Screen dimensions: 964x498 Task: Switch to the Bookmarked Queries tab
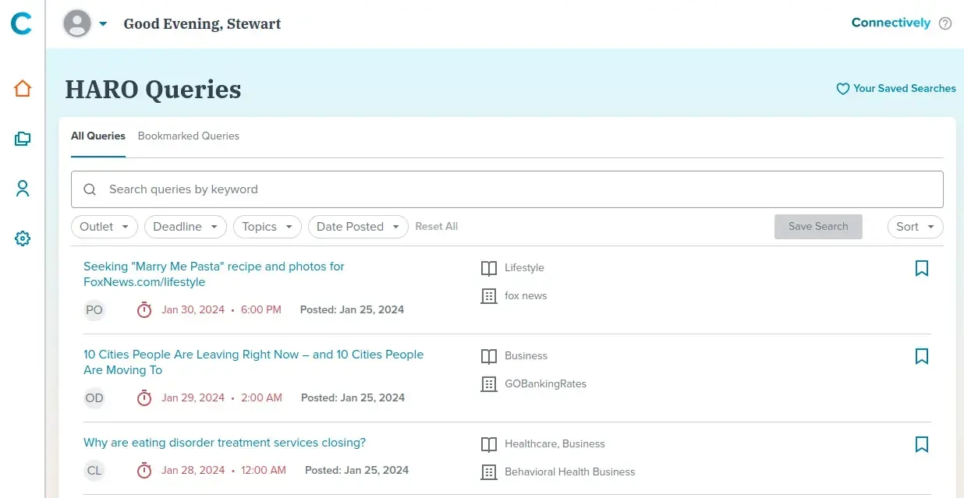pyautogui.click(x=188, y=136)
